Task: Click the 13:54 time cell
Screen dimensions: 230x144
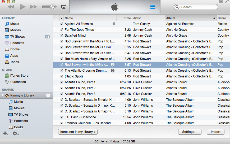Action: click(127, 117)
